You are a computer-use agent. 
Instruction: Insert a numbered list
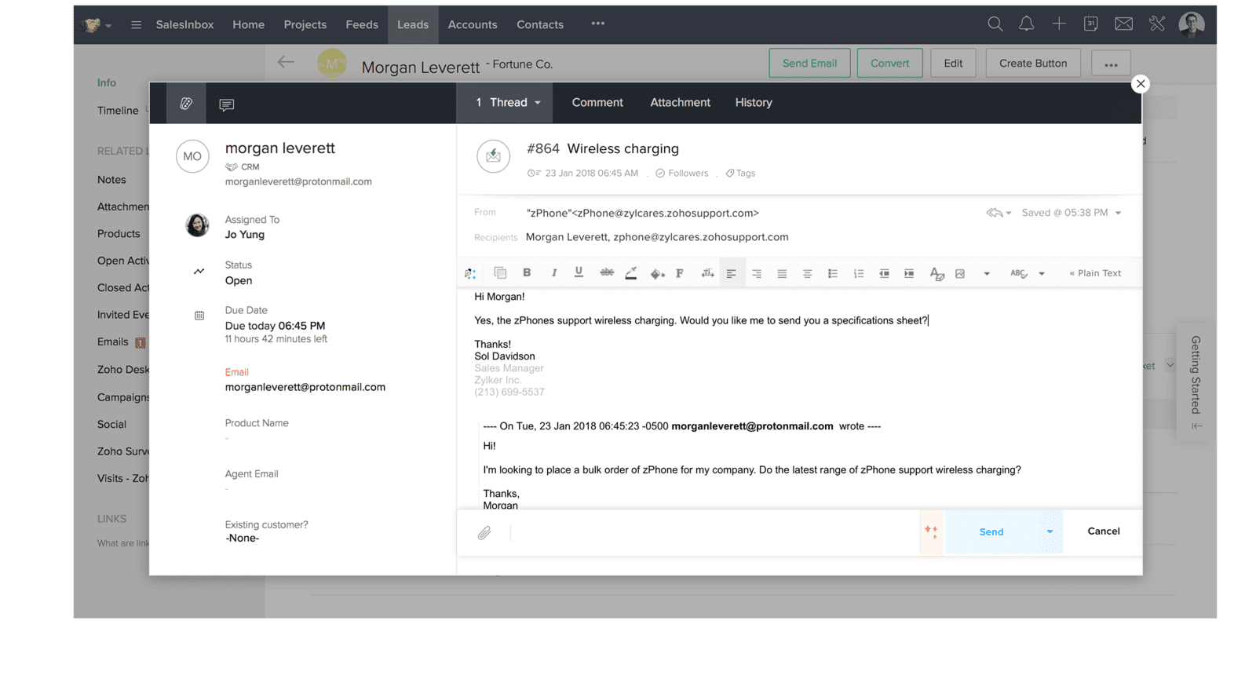click(859, 273)
